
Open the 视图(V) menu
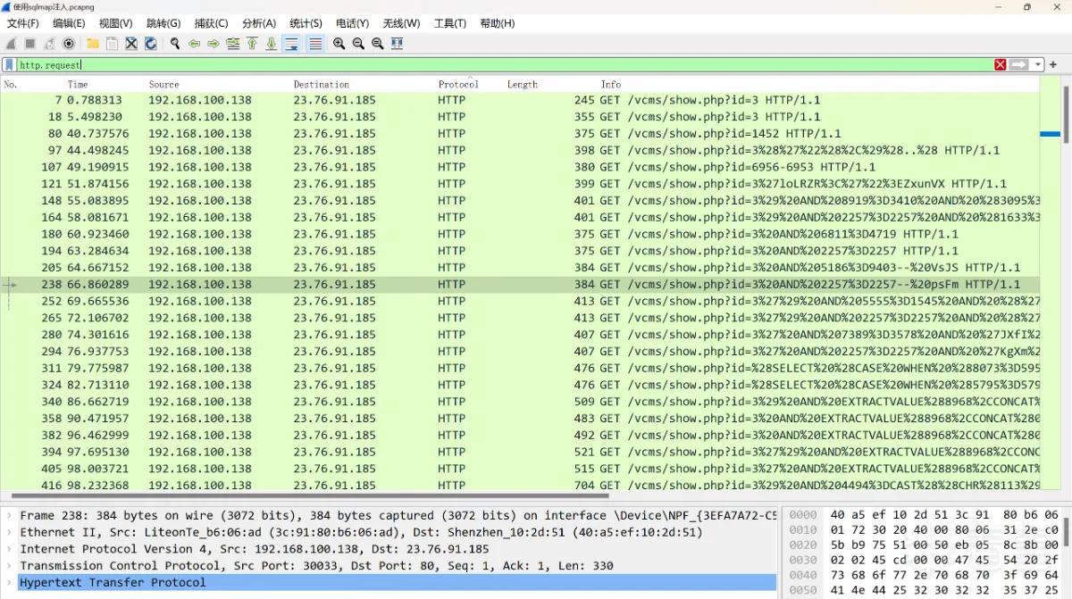[115, 23]
